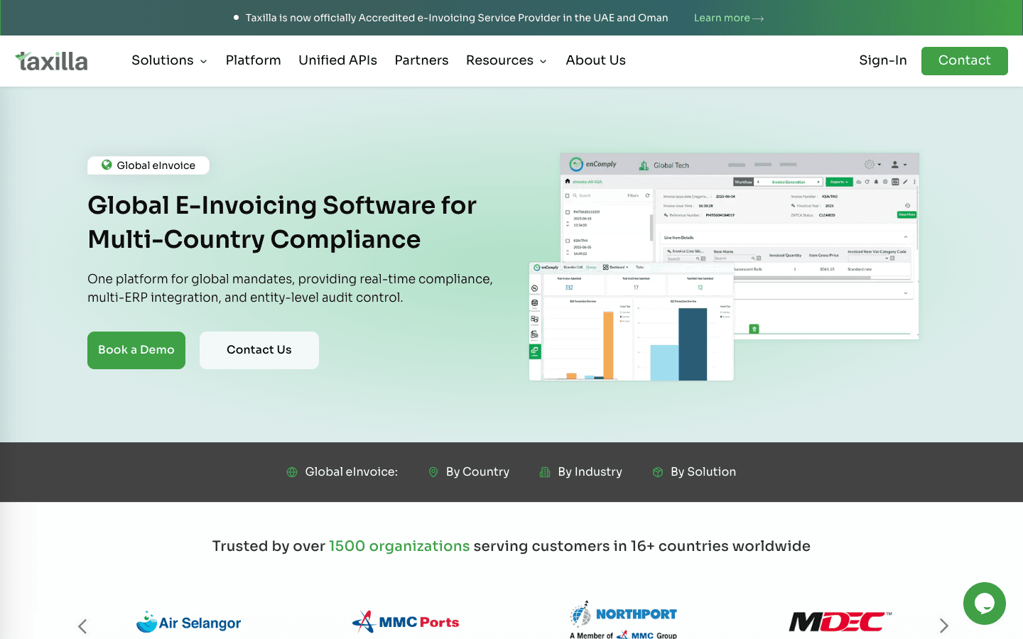
Task: Click the Contact Us button
Action: 259,350
